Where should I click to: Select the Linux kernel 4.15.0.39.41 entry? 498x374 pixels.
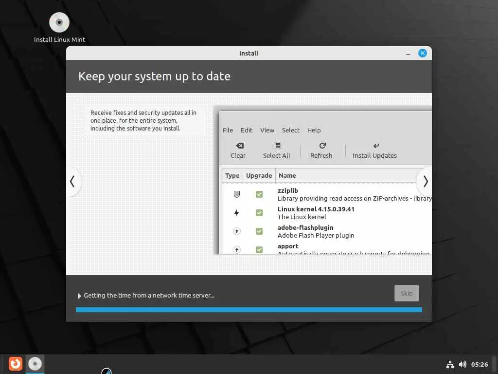click(316, 209)
